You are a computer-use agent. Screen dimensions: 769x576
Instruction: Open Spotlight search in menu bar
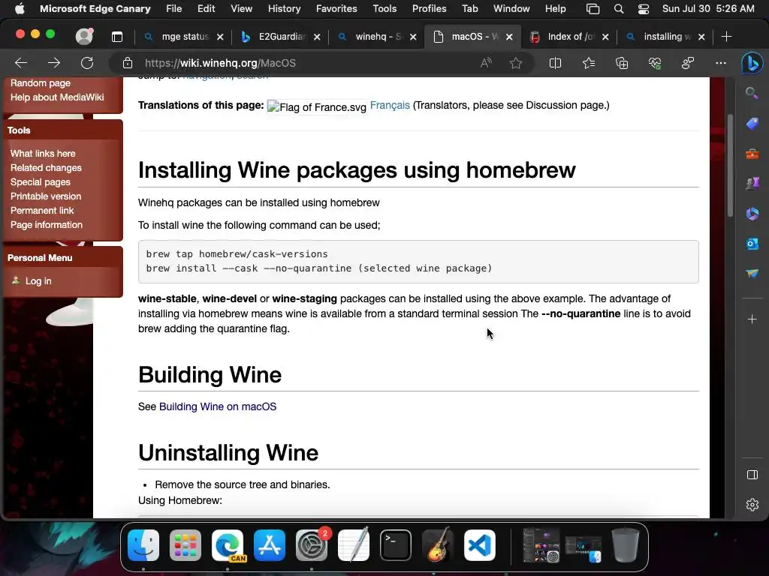[x=619, y=8]
